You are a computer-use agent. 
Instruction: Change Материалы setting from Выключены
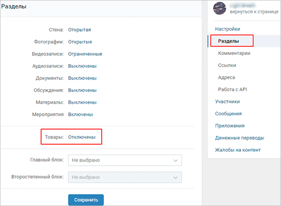click(82, 102)
